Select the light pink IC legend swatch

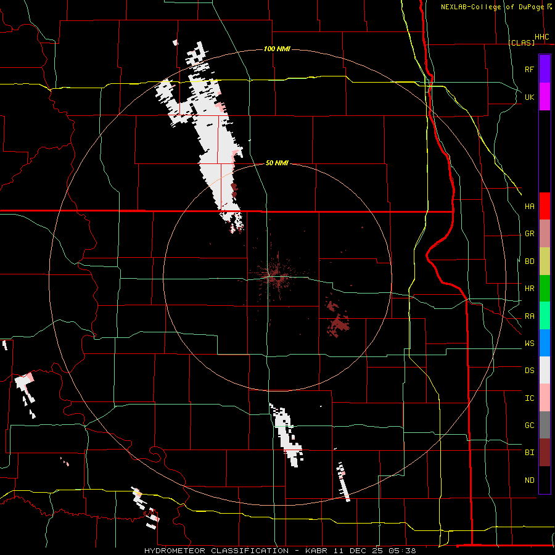pos(545,398)
